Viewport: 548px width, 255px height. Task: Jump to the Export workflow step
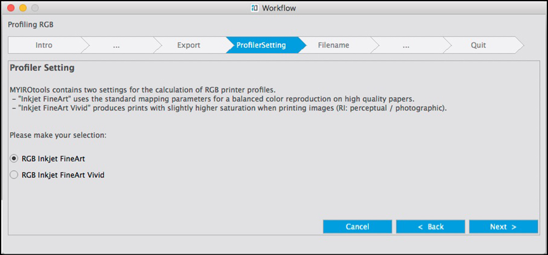tap(189, 45)
